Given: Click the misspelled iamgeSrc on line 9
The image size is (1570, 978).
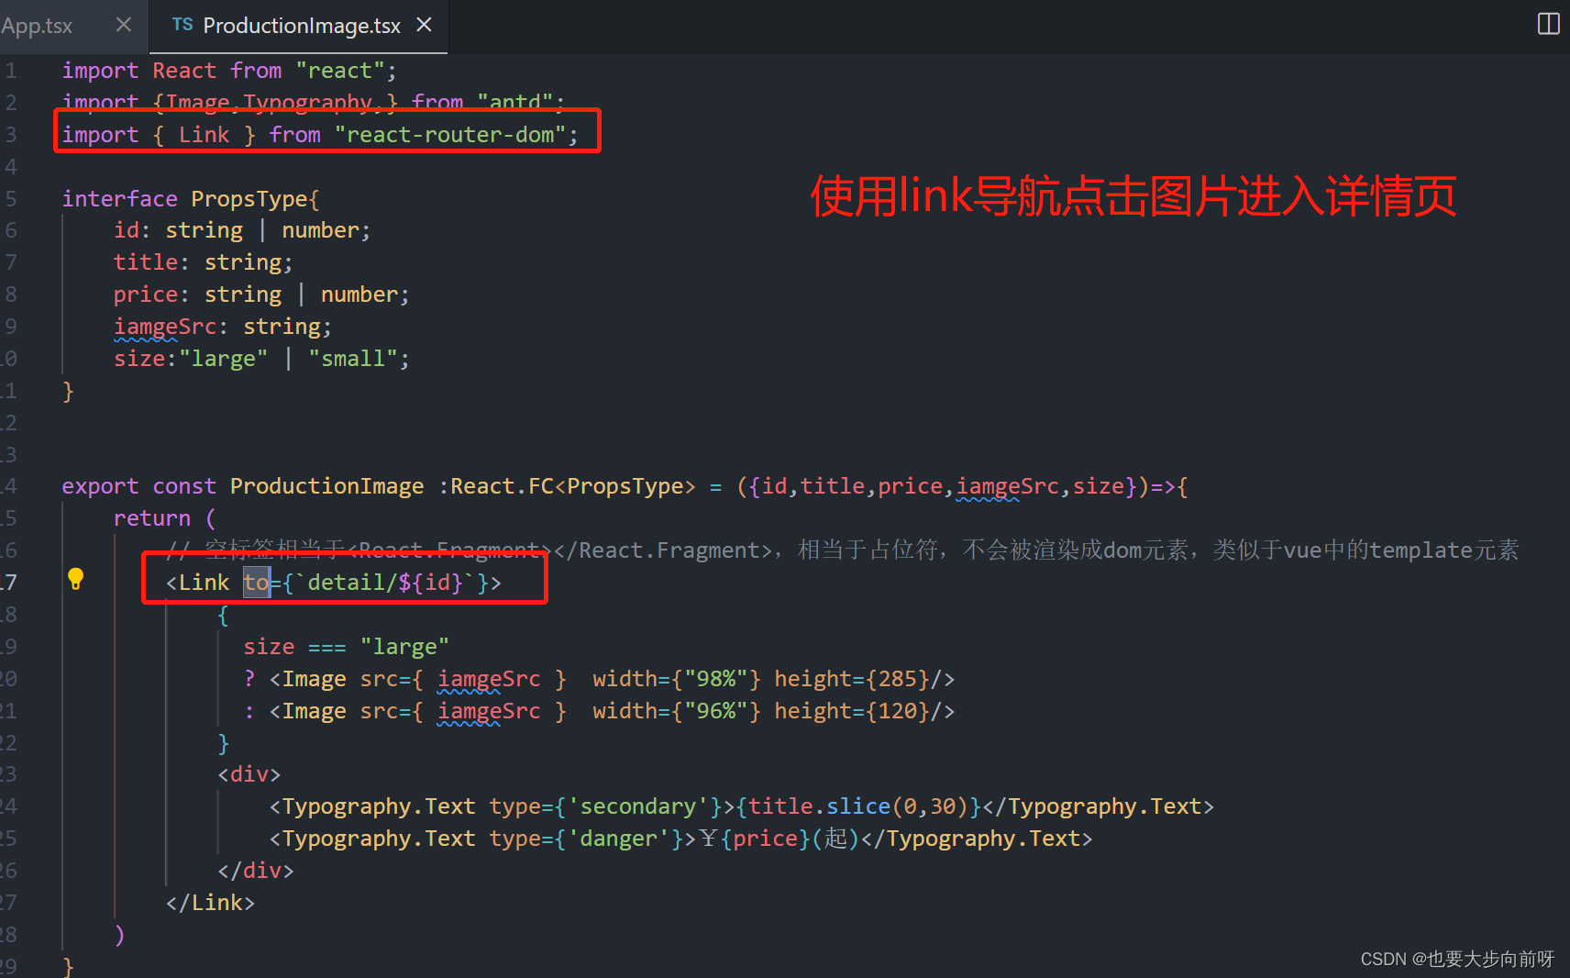Looking at the screenshot, I should click(x=165, y=326).
